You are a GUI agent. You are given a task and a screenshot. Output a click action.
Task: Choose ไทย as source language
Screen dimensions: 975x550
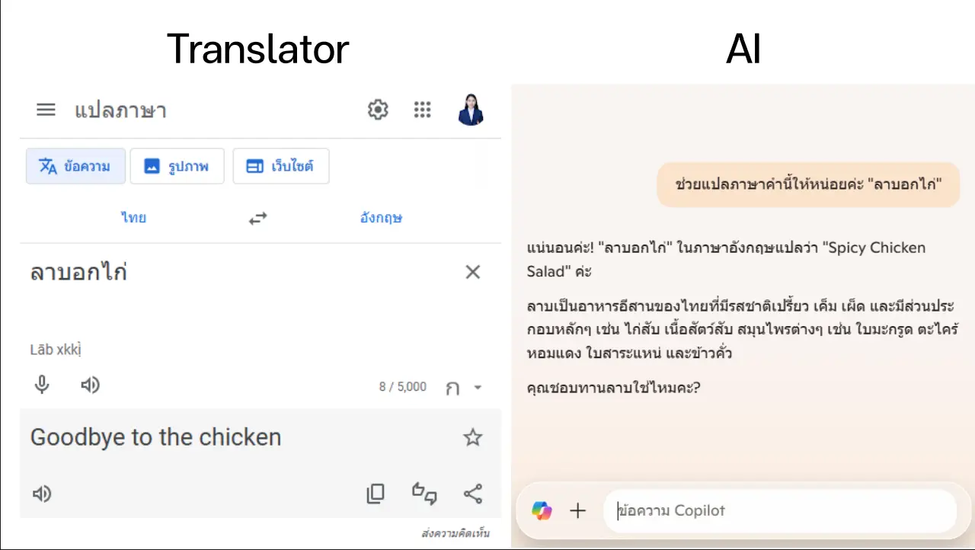pyautogui.click(x=133, y=218)
